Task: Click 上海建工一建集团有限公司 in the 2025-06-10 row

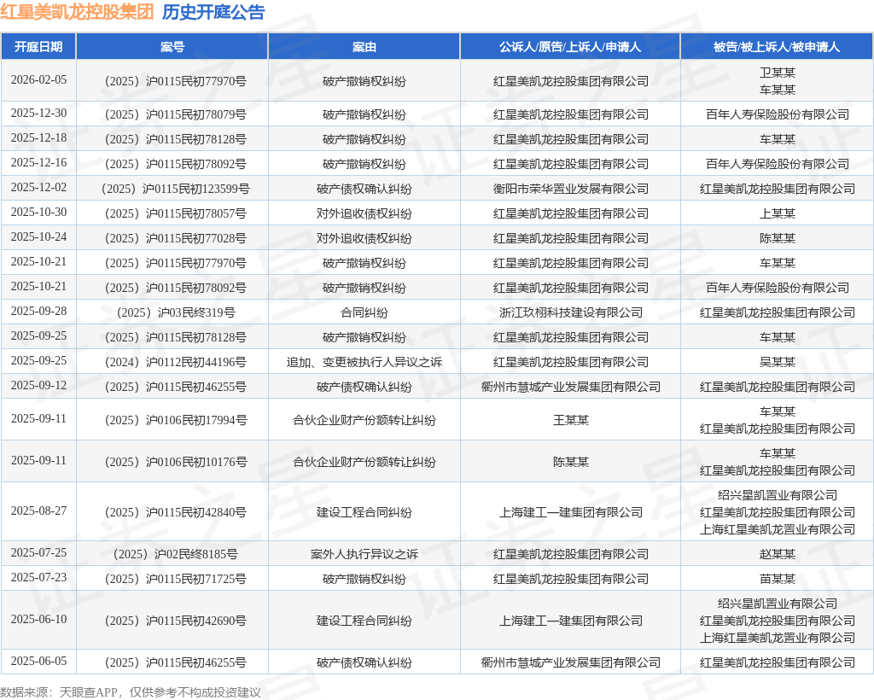Action: pos(571,621)
